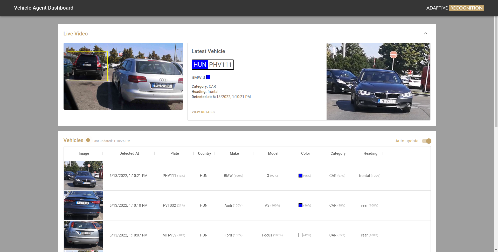
Task: Open VIEW DETAILS for latest vehicle
Action: 203,112
